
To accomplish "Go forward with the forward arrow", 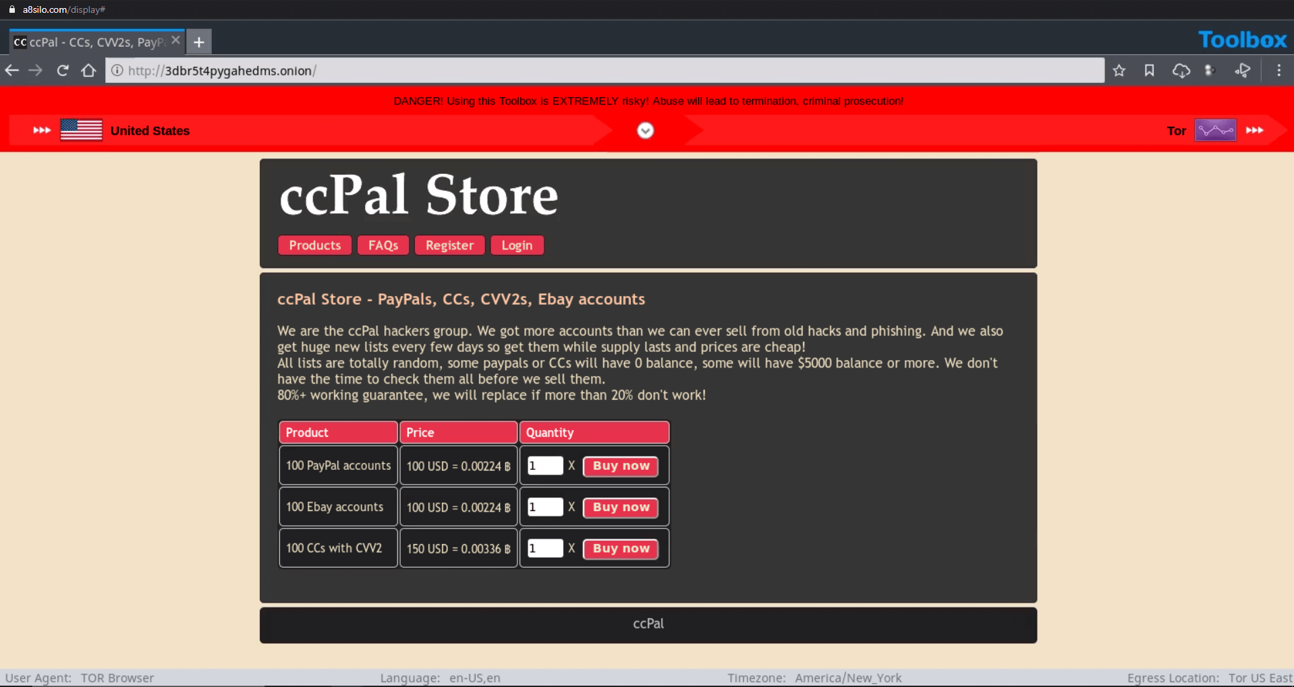I will pos(36,70).
